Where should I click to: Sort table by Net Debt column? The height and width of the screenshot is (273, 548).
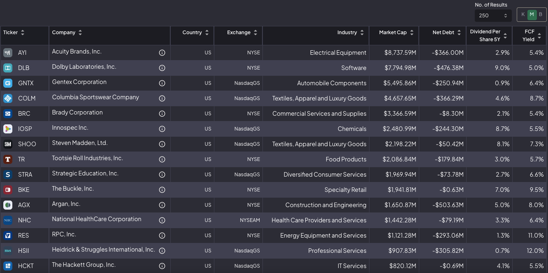pyautogui.click(x=459, y=33)
